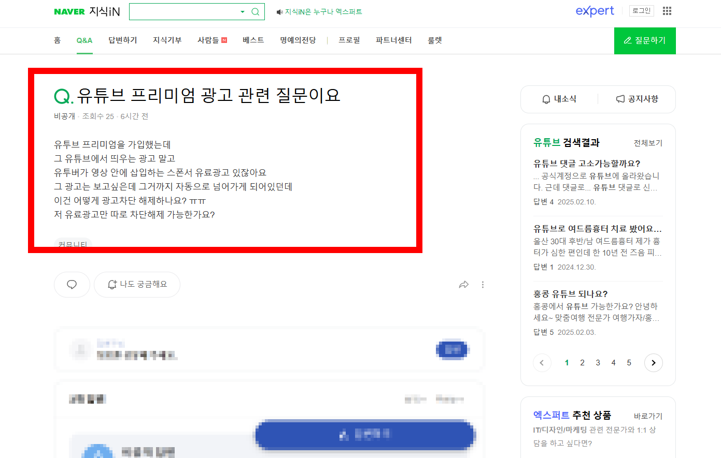Click the previous page chevron button
Screen dimensions: 721x458
coord(542,363)
